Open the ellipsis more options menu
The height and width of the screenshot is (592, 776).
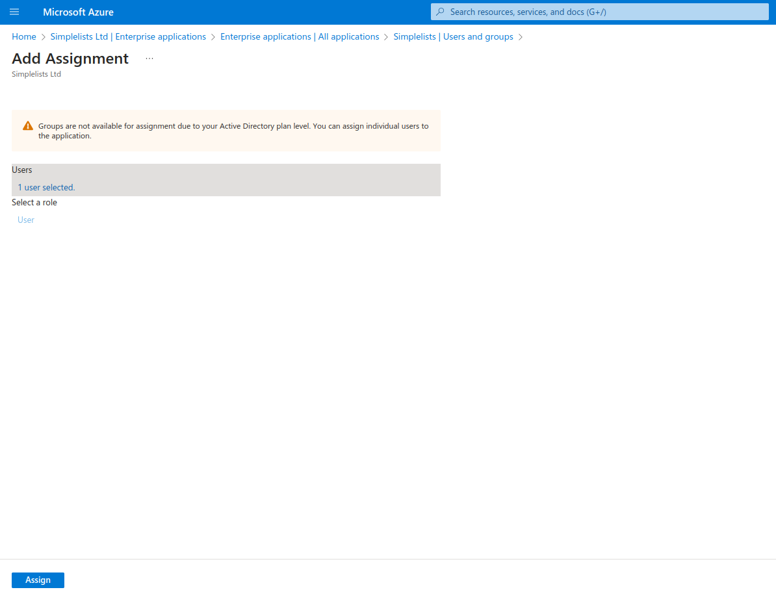tap(149, 58)
